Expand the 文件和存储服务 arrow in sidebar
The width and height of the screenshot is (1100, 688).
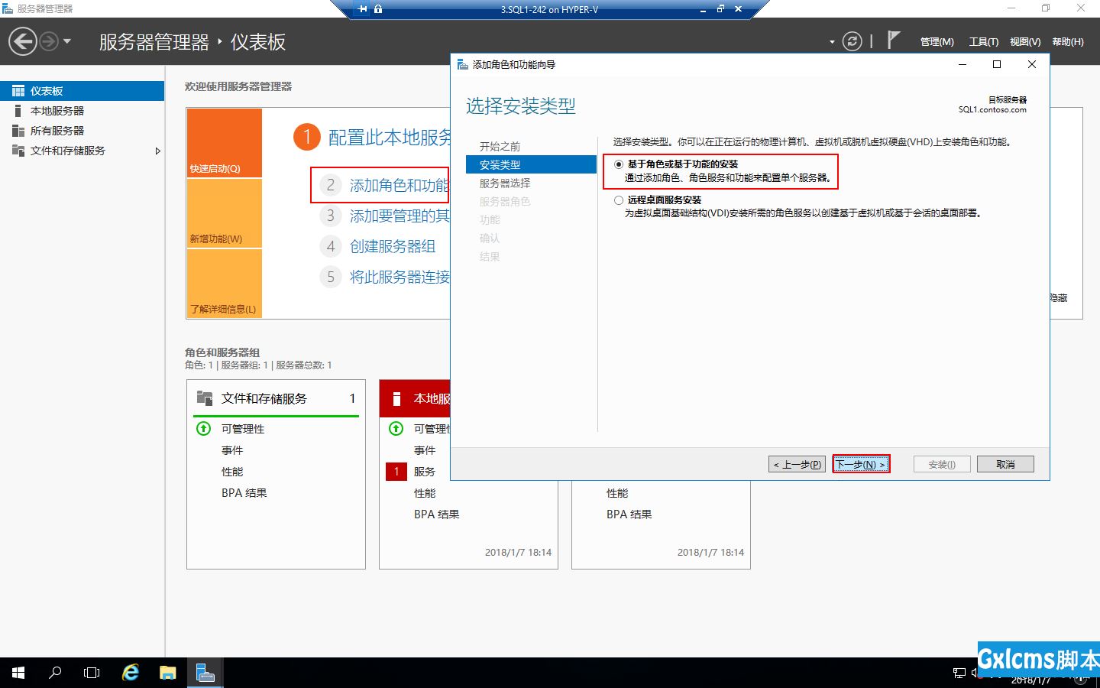pyautogui.click(x=158, y=151)
